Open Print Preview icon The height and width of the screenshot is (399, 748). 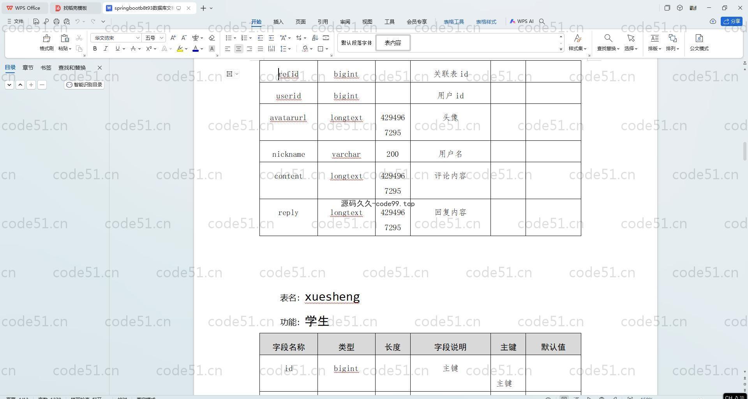67,21
